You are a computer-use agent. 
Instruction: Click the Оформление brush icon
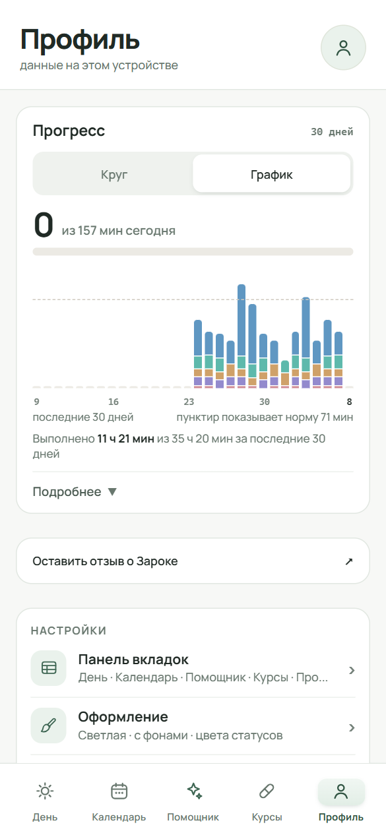coord(49,726)
